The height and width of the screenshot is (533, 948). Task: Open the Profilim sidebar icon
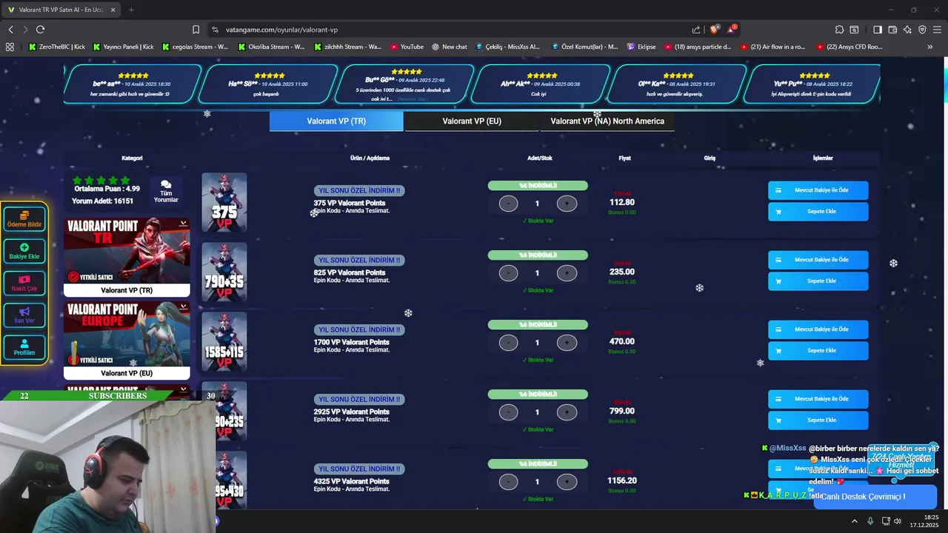point(24,347)
